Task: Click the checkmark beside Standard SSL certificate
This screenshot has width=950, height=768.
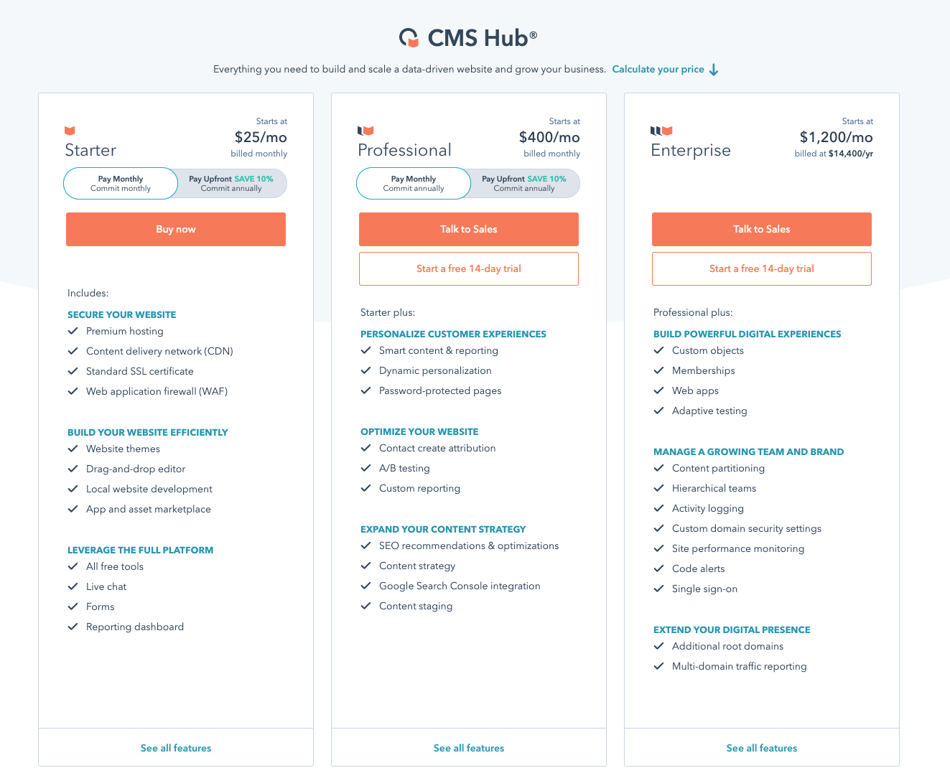Action: click(73, 371)
